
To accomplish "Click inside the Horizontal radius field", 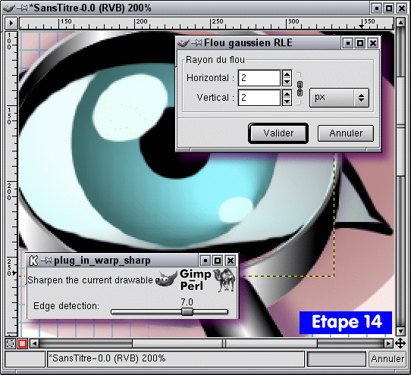I will click(259, 78).
